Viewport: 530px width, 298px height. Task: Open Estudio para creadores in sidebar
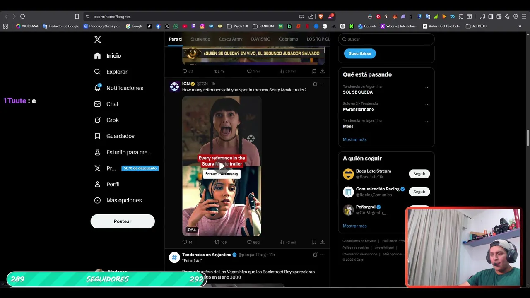click(123, 152)
